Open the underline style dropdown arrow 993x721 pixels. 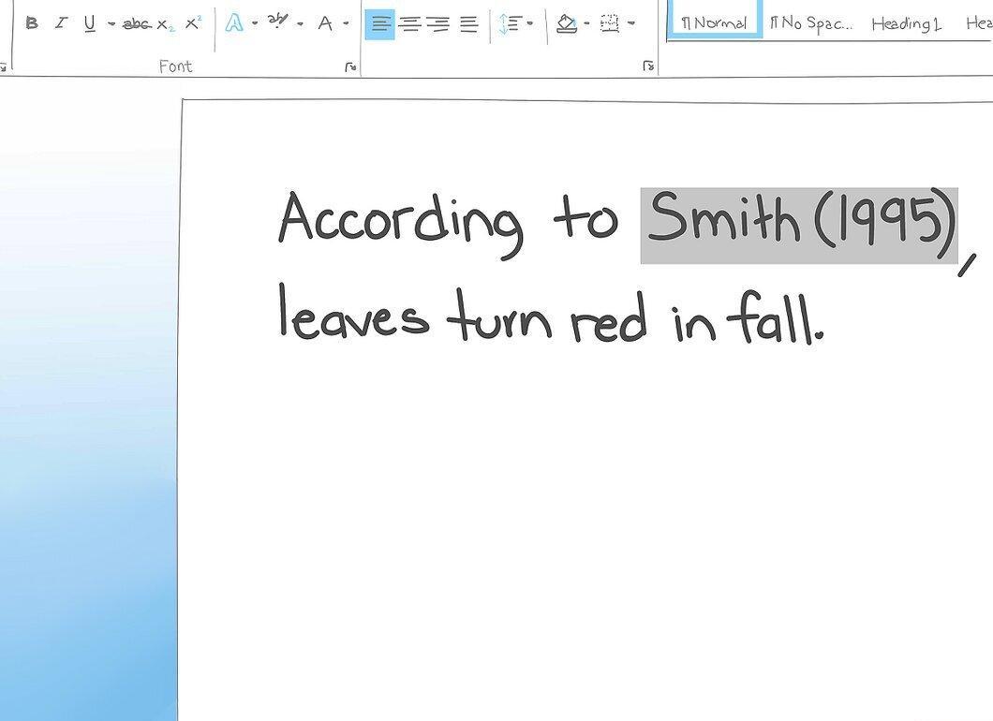(x=111, y=24)
